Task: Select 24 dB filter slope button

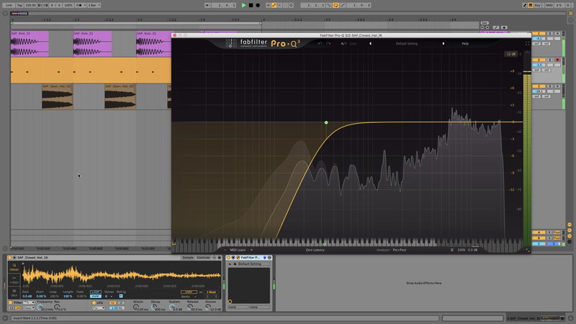Action: click(x=17, y=308)
